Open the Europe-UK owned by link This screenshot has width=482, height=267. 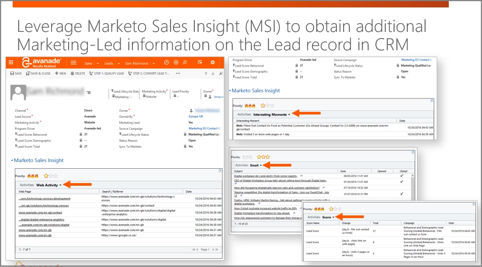[196, 116]
